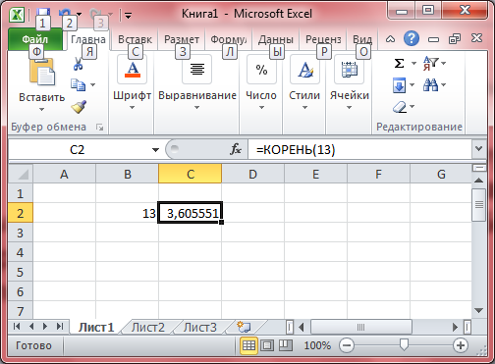
Task: Go to first sheet tab navigation arrow
Action: pos(17,326)
